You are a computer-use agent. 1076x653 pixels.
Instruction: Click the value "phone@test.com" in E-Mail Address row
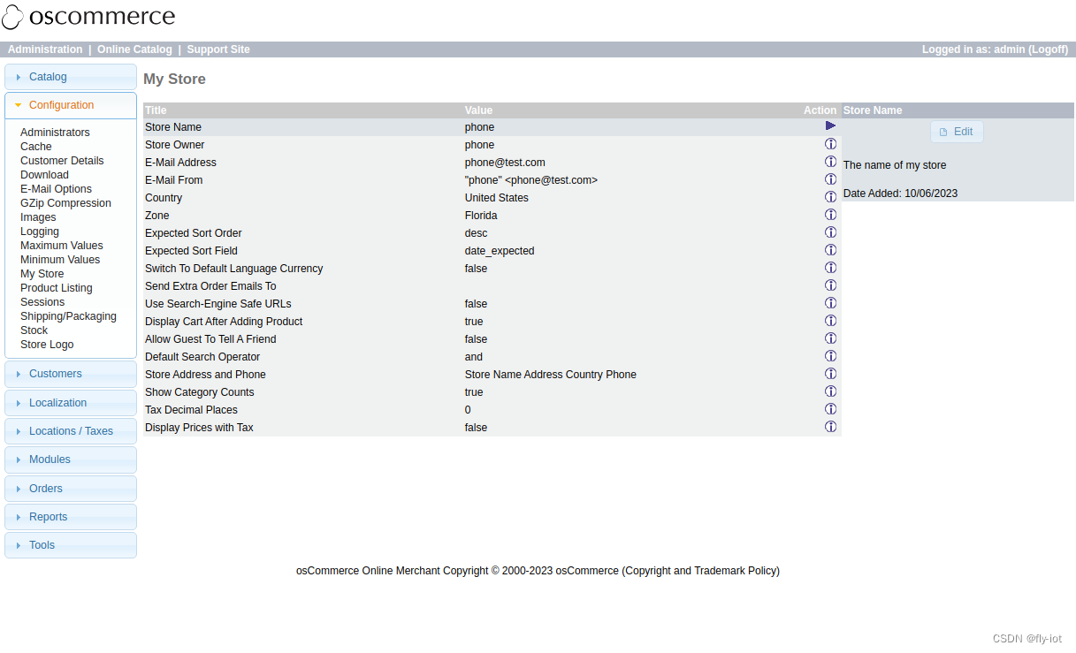pos(505,163)
